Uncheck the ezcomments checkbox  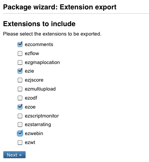20,45
